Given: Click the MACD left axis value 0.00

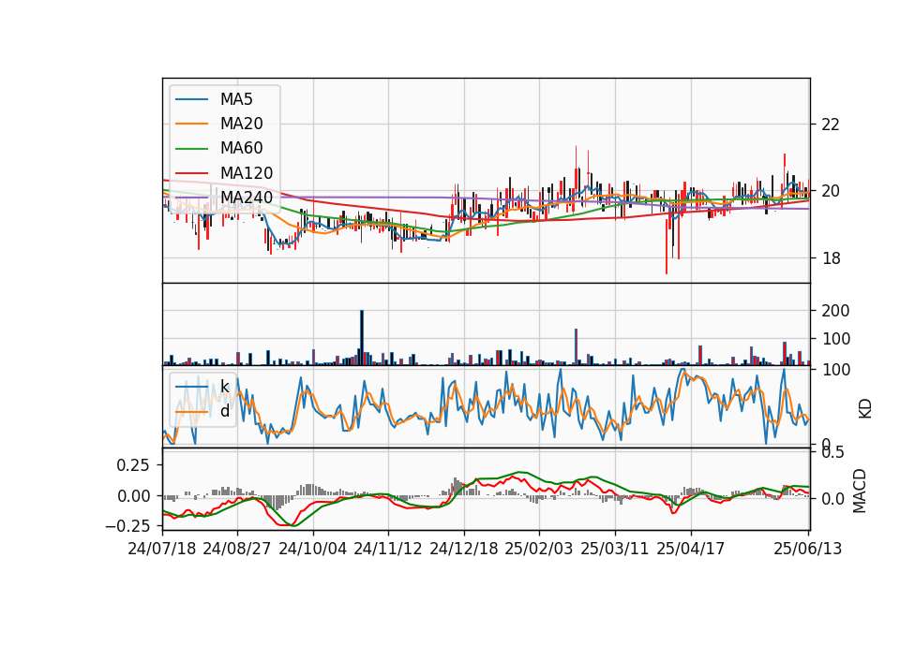Looking at the screenshot, I should pyautogui.click(x=133, y=496).
